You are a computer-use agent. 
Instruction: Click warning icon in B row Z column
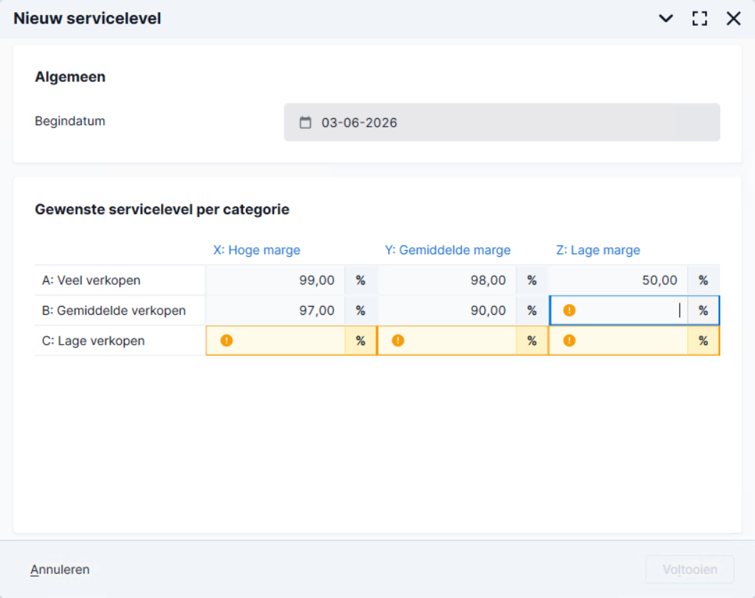coord(569,310)
